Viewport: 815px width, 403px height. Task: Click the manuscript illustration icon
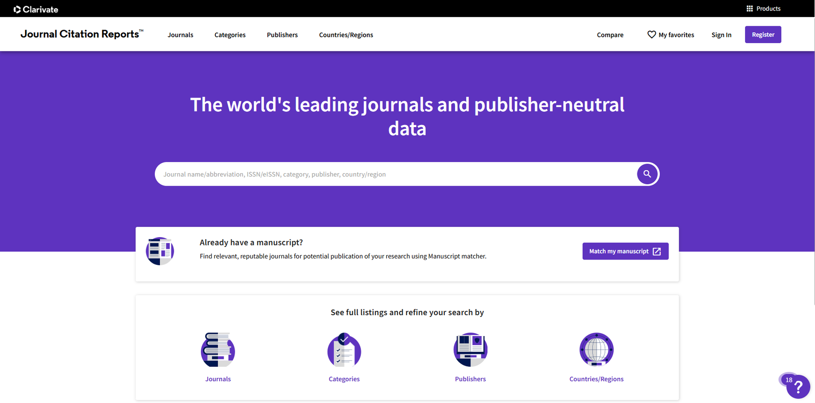[160, 251]
